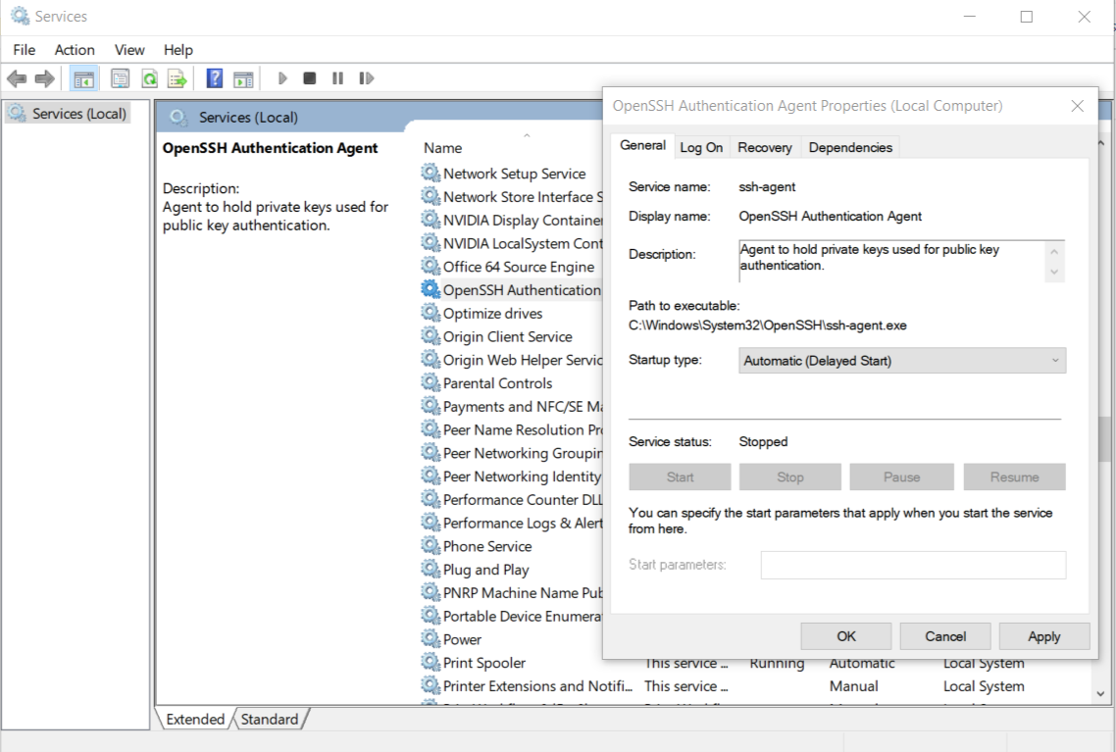
Task: Open the Action menu
Action: [x=74, y=49]
